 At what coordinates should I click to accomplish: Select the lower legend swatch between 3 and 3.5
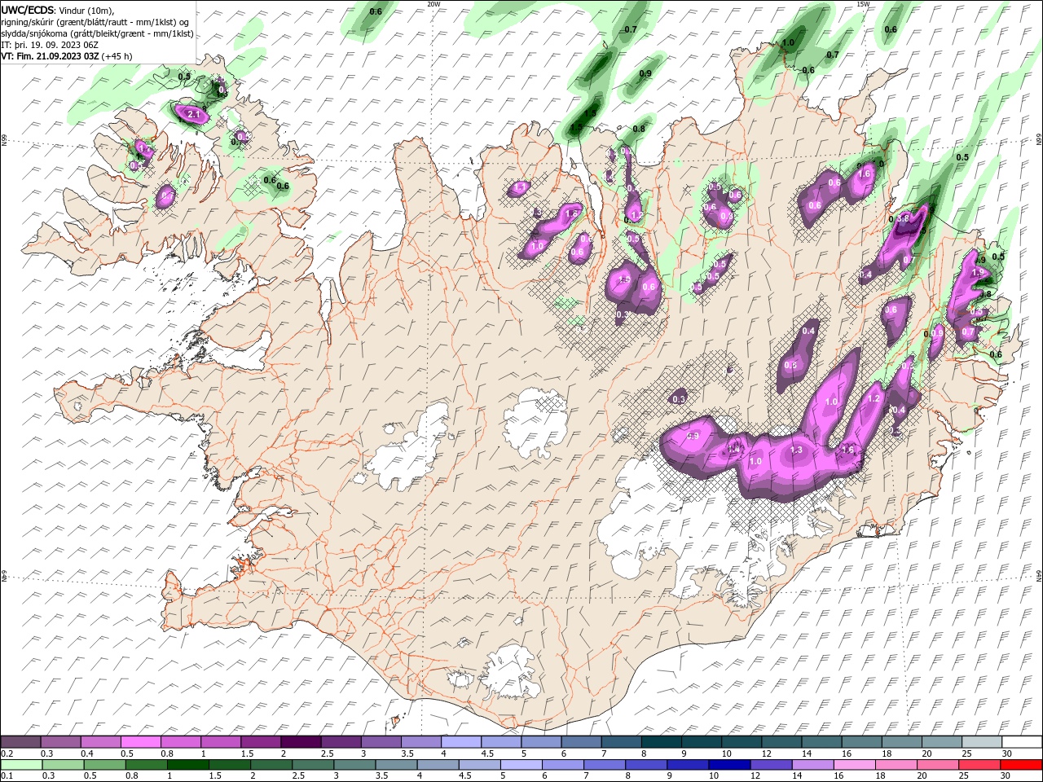click(354, 765)
